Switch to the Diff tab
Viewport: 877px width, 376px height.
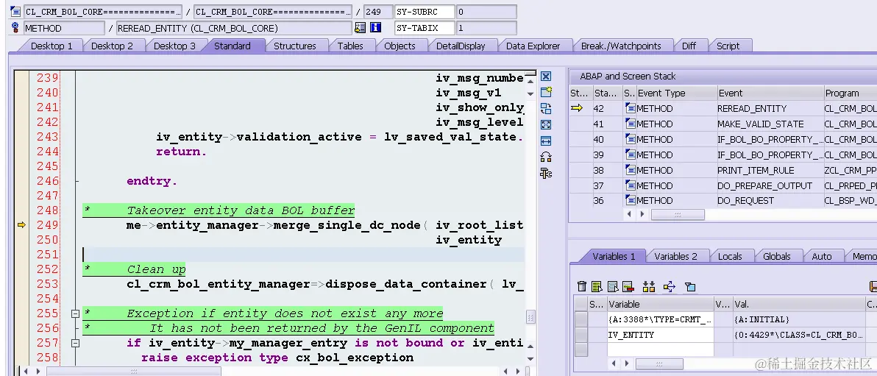689,46
